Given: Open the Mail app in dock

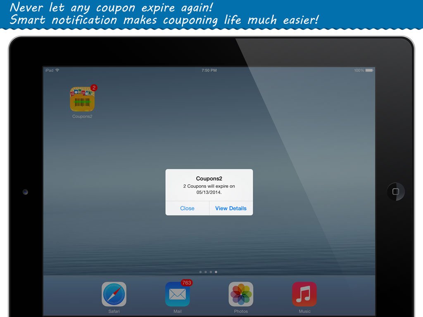Looking at the screenshot, I should tap(177, 294).
